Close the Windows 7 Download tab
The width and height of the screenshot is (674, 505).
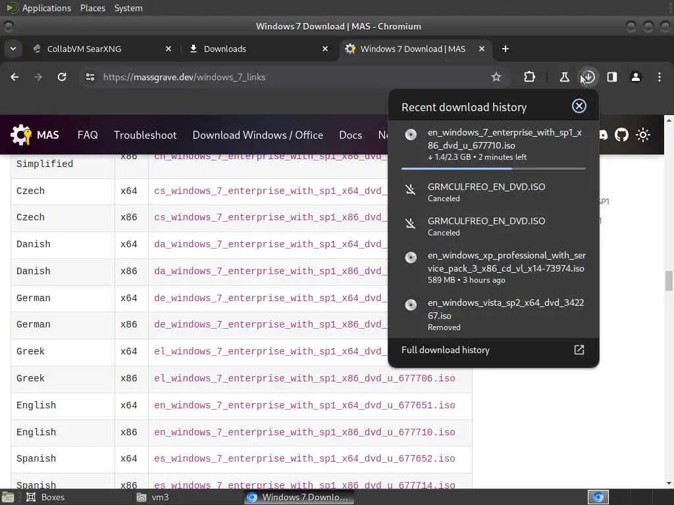[x=482, y=49]
